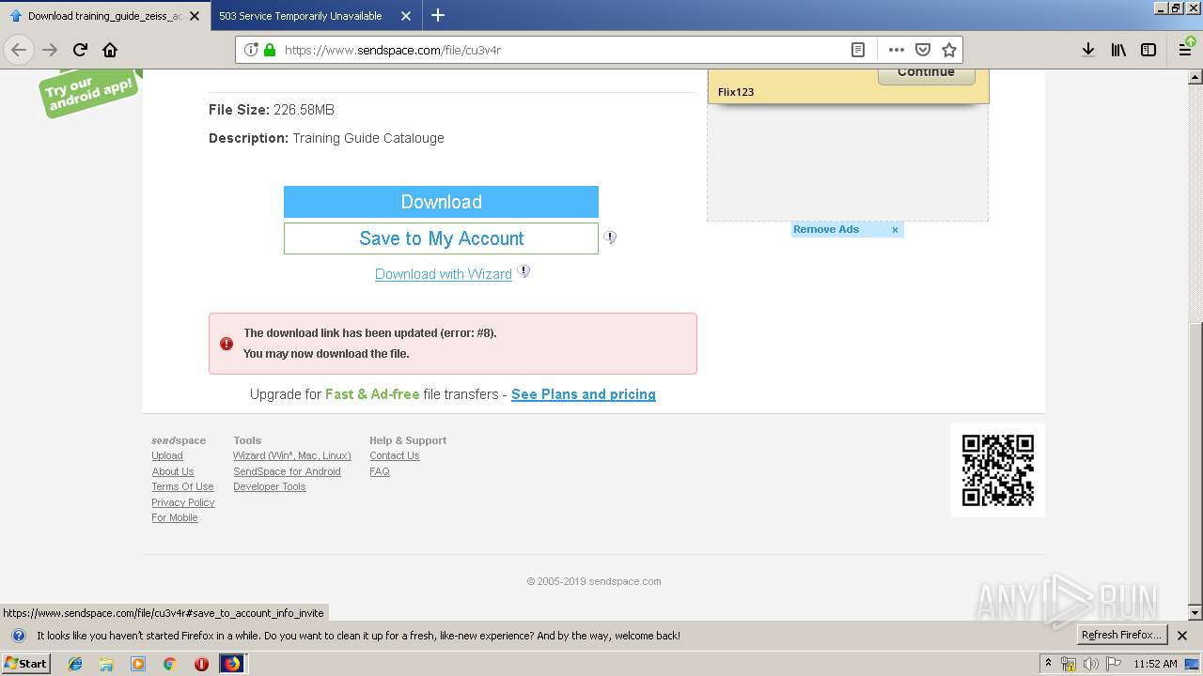Close the Remove Ads x button
The height and width of the screenshot is (676, 1203).
point(895,230)
